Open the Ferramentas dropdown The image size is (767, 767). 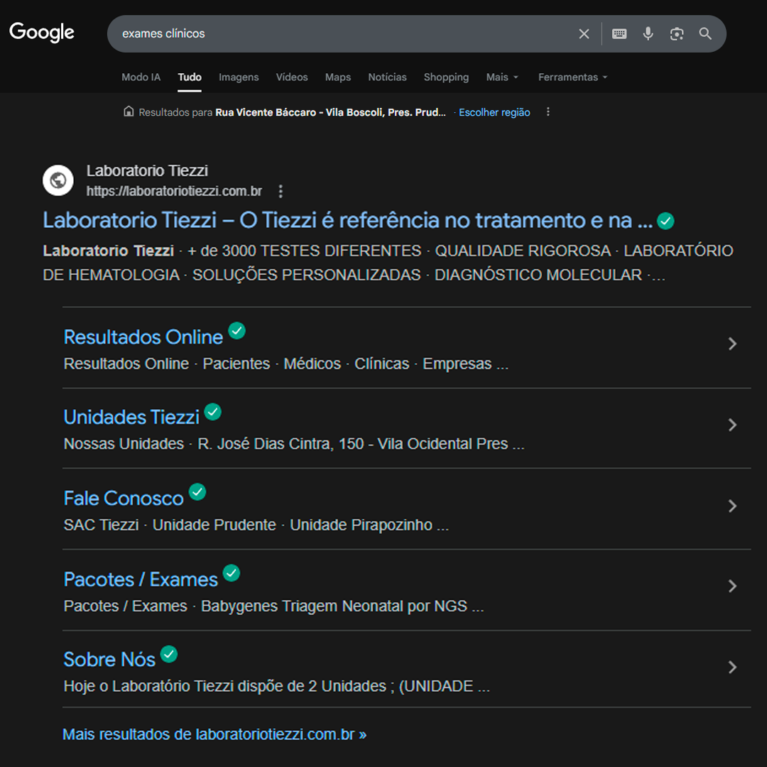pyautogui.click(x=572, y=77)
